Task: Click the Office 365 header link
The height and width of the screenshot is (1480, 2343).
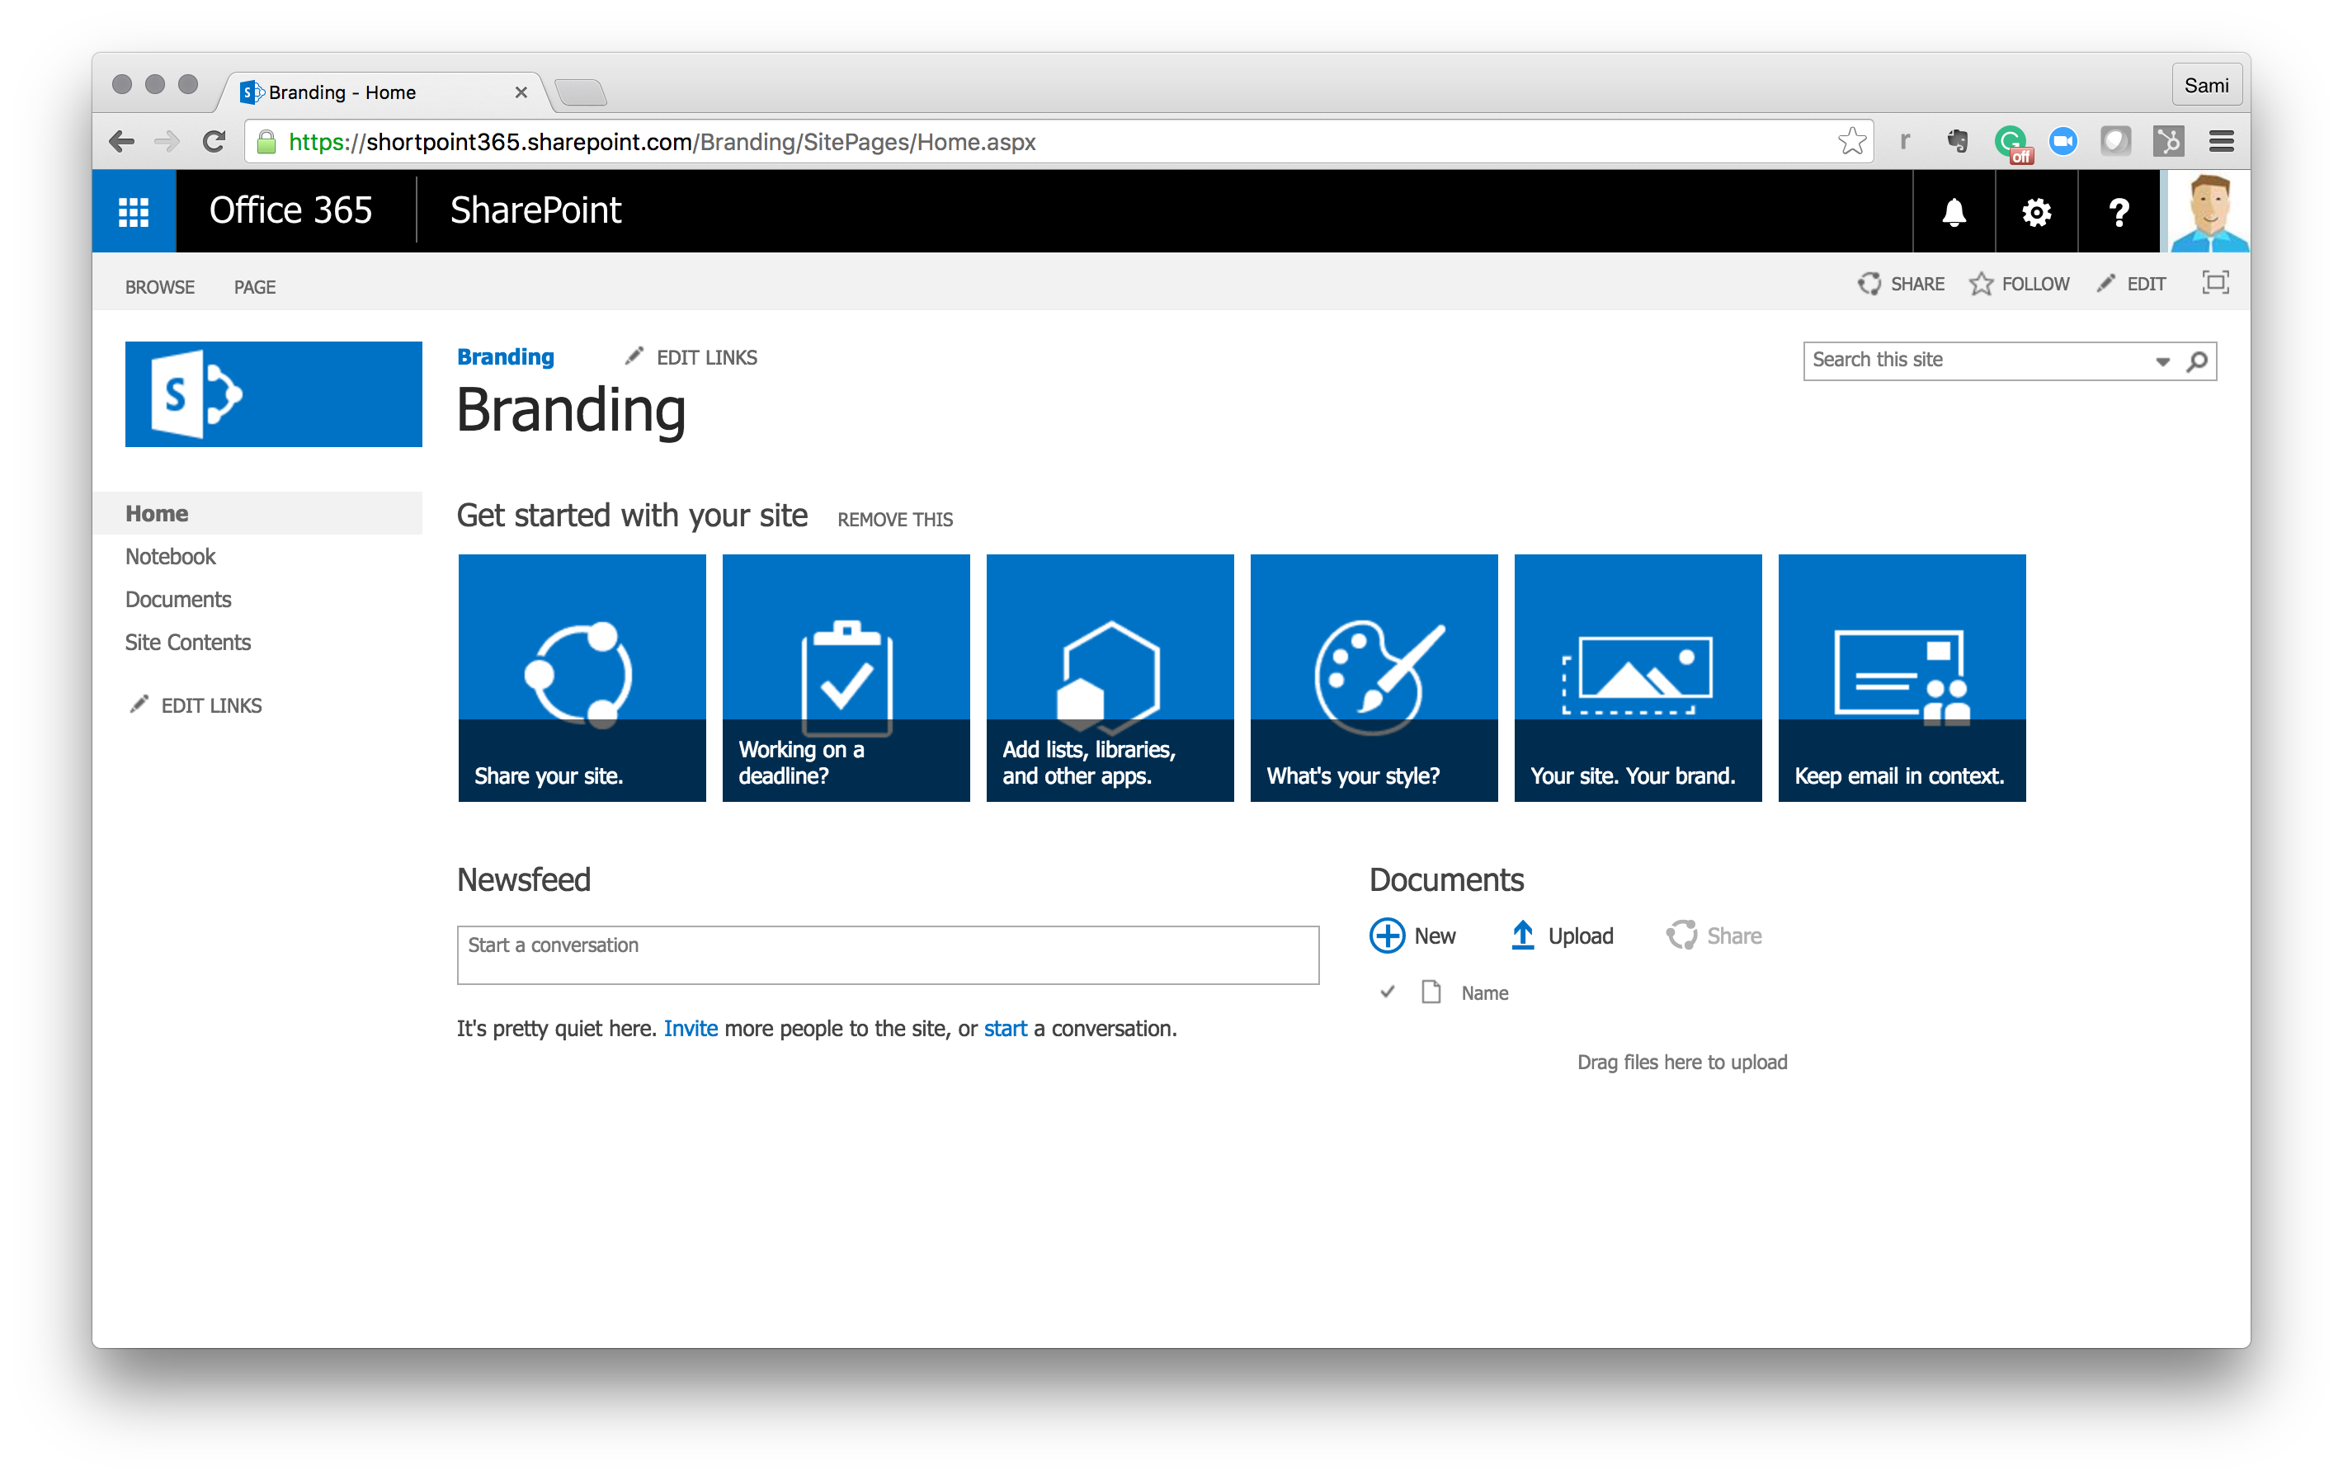Action: pyautogui.click(x=290, y=210)
